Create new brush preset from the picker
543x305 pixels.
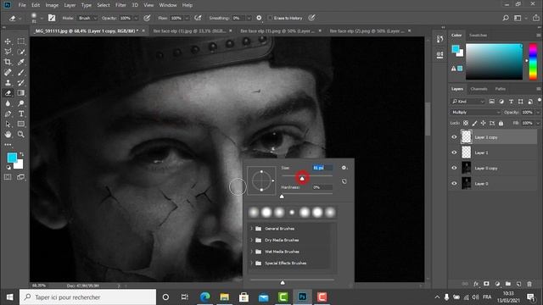click(344, 181)
